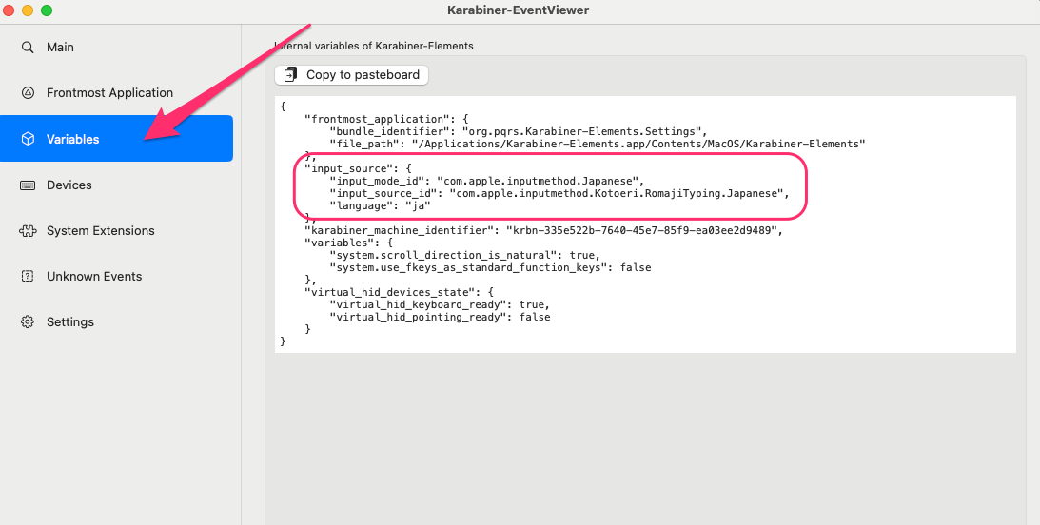Minimize window with yellow button

pos(28,10)
